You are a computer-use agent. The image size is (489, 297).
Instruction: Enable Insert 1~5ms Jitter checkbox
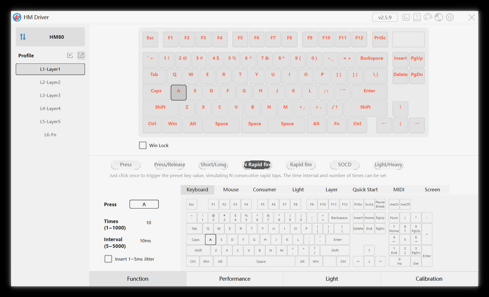[108, 259]
